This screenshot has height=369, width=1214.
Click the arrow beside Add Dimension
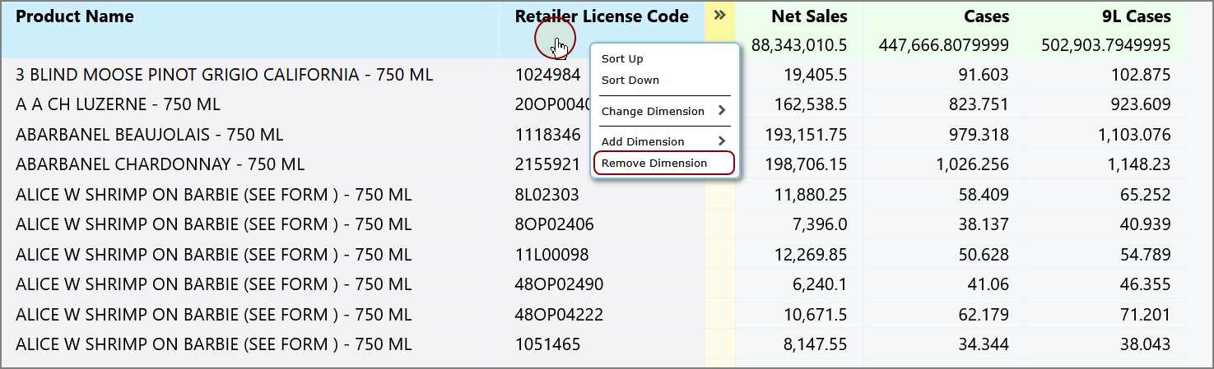[722, 141]
